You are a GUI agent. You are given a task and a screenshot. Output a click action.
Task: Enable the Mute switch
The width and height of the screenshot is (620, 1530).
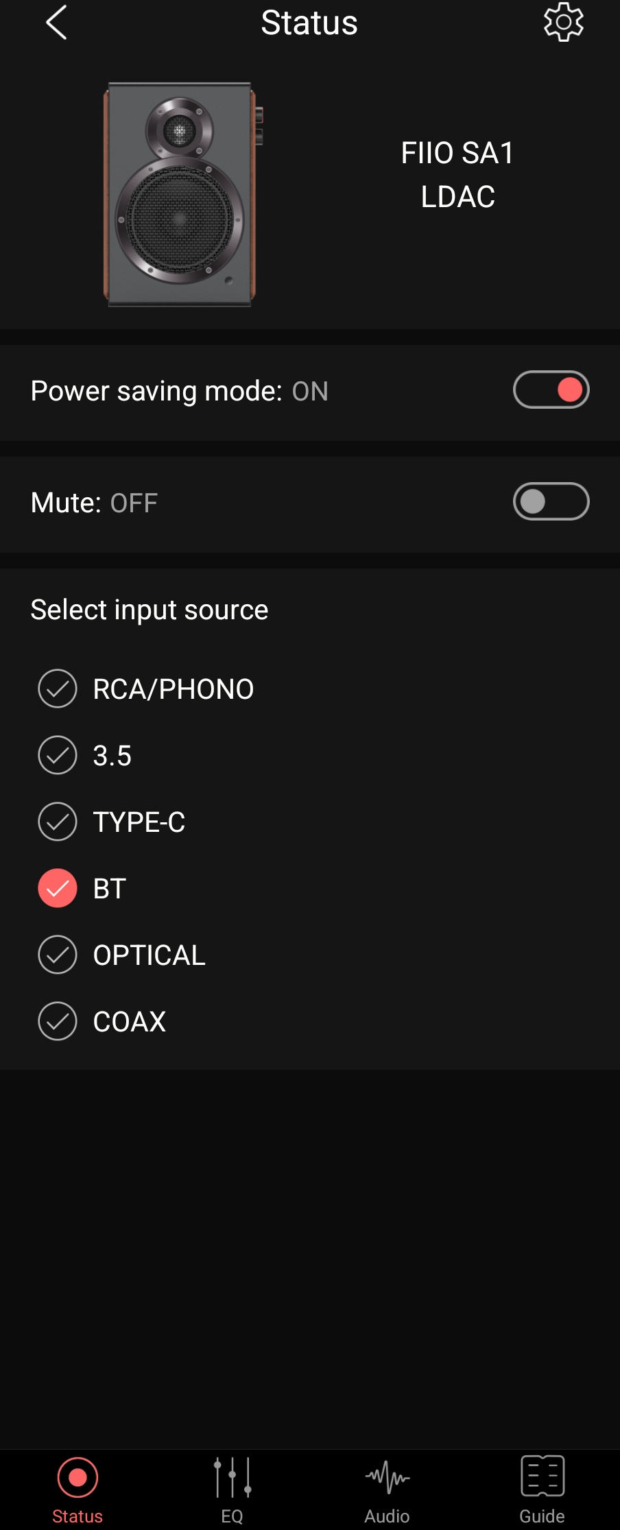(551, 501)
